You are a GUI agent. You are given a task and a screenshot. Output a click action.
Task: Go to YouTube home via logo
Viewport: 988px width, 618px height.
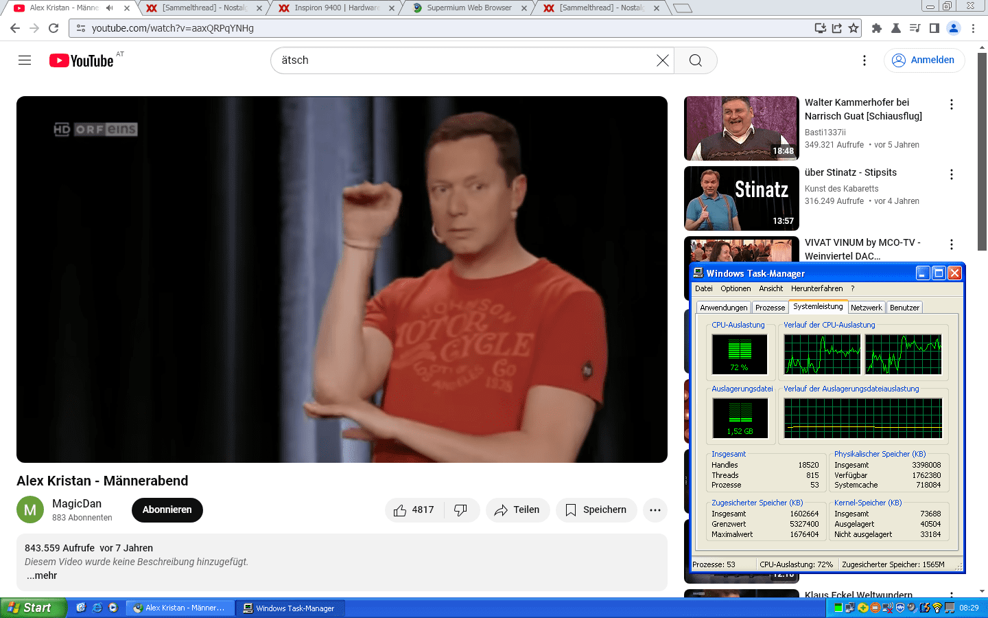click(82, 60)
